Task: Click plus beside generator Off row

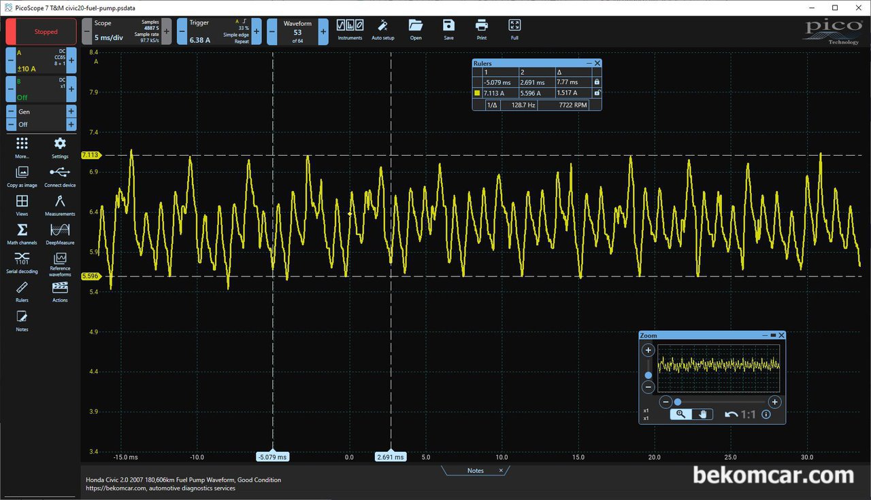Action: (71, 124)
